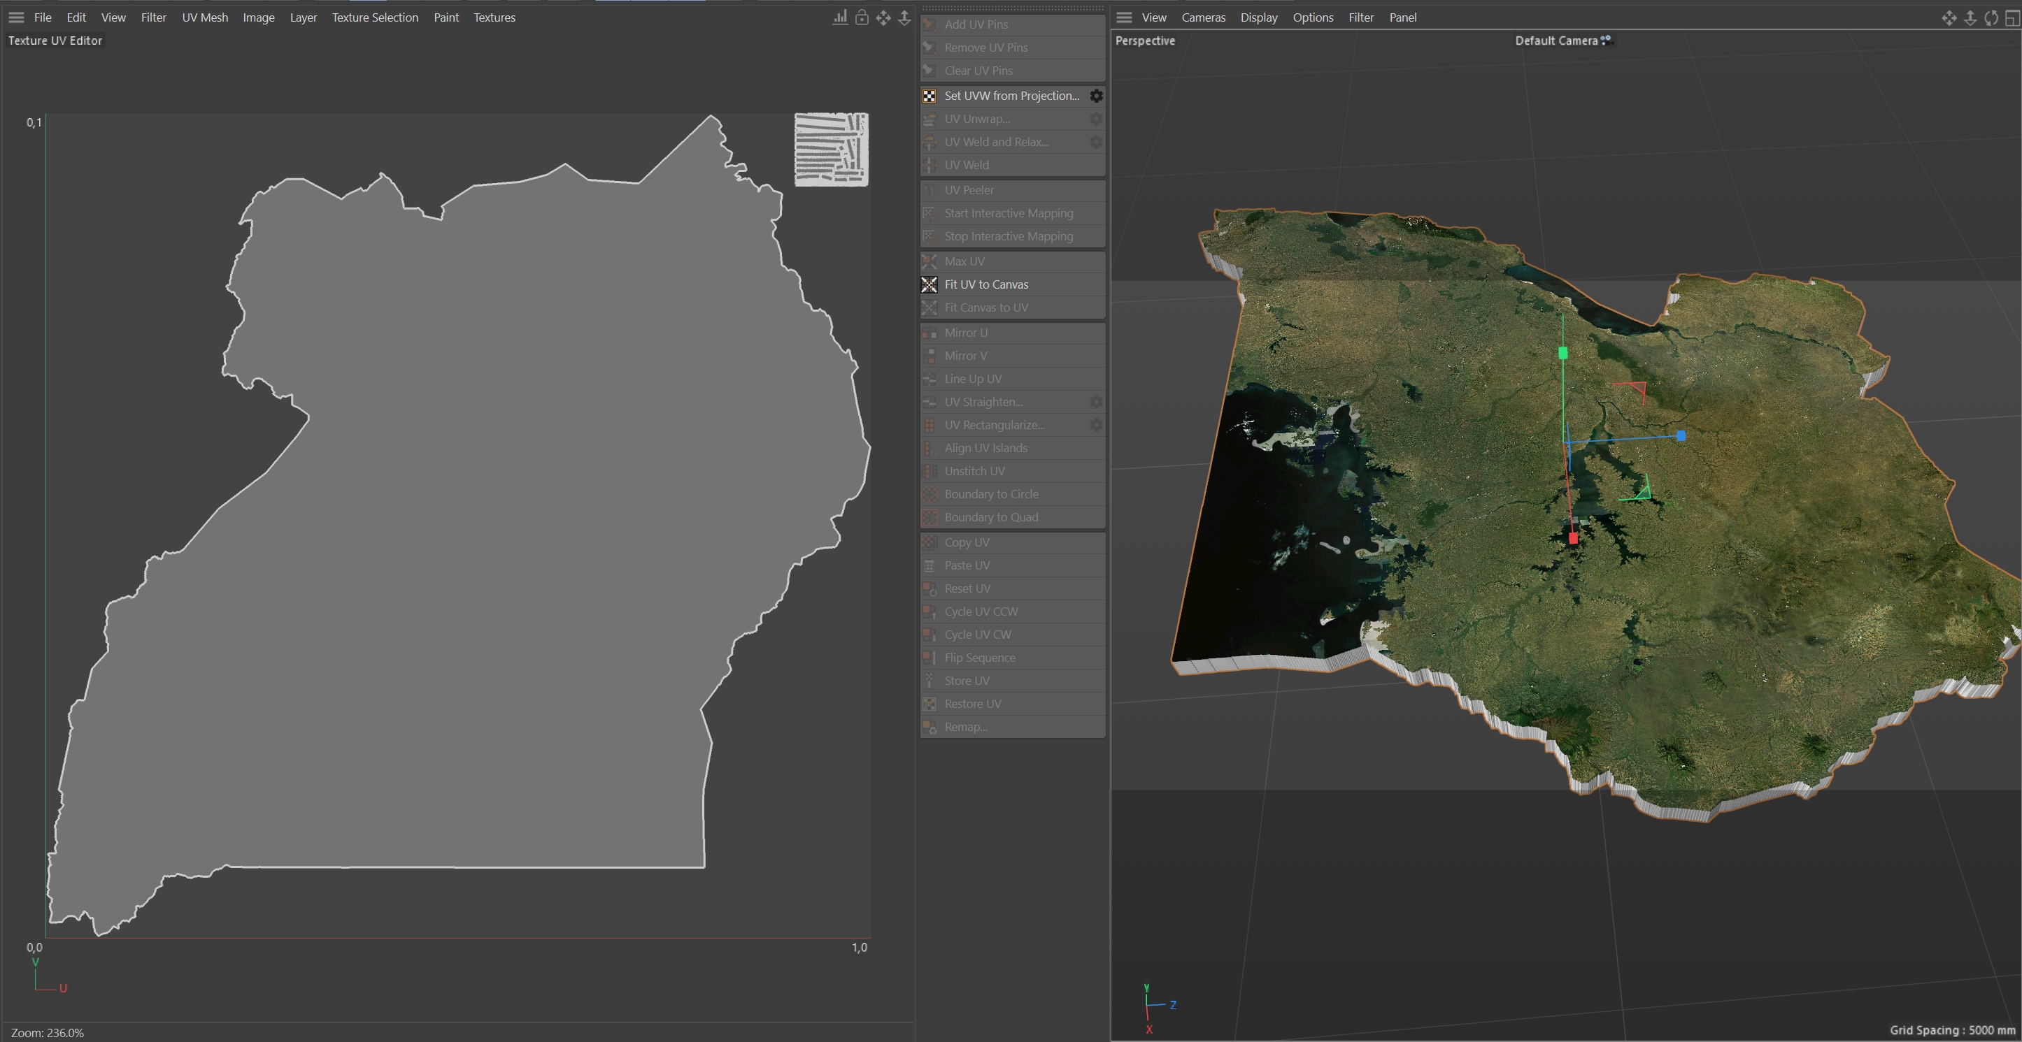This screenshot has height=1042, width=2022.
Task: Click the Default Camera label icon
Action: pos(1606,40)
